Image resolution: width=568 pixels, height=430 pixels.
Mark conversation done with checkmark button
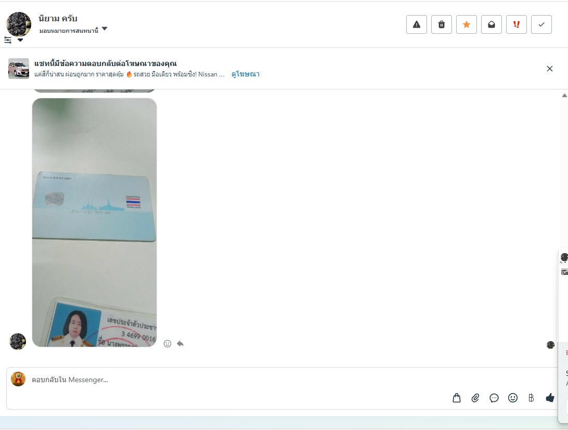(x=541, y=24)
